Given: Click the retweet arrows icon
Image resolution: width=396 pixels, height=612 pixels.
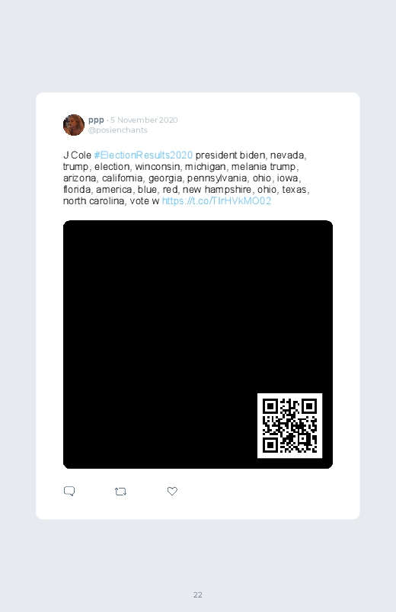Looking at the screenshot, I should [x=120, y=492].
